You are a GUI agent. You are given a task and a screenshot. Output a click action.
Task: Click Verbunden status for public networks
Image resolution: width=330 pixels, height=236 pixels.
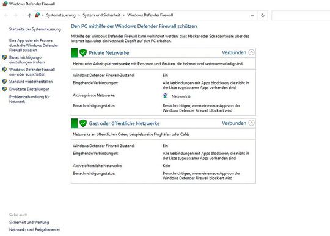point(234,123)
